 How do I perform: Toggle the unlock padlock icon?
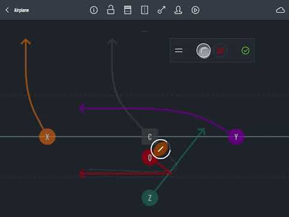click(x=111, y=10)
